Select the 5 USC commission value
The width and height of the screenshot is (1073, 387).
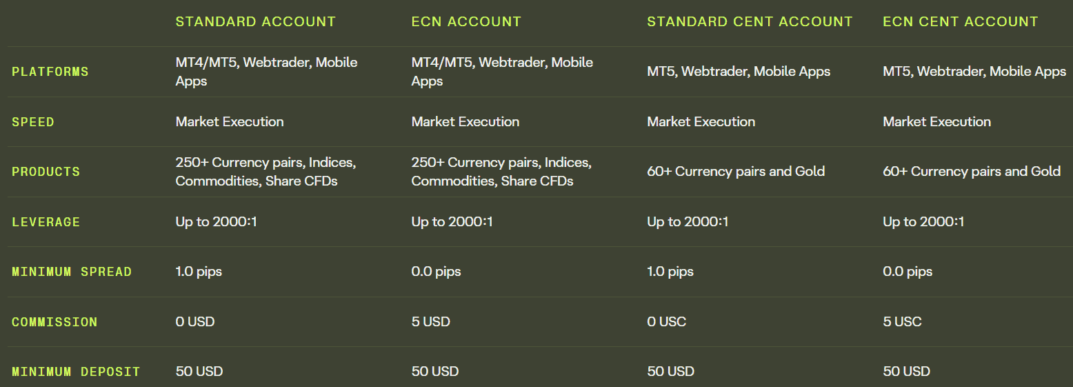tap(902, 321)
